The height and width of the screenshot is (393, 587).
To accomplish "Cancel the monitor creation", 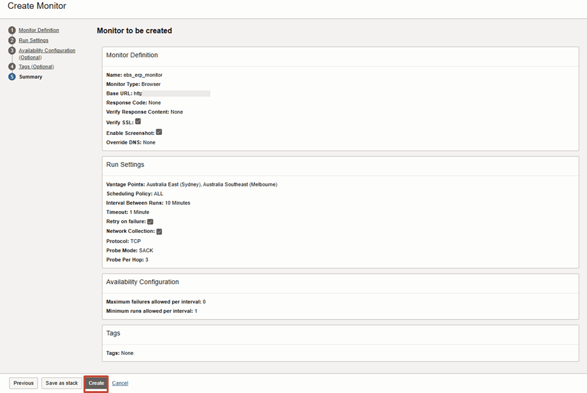I will pyautogui.click(x=120, y=383).
